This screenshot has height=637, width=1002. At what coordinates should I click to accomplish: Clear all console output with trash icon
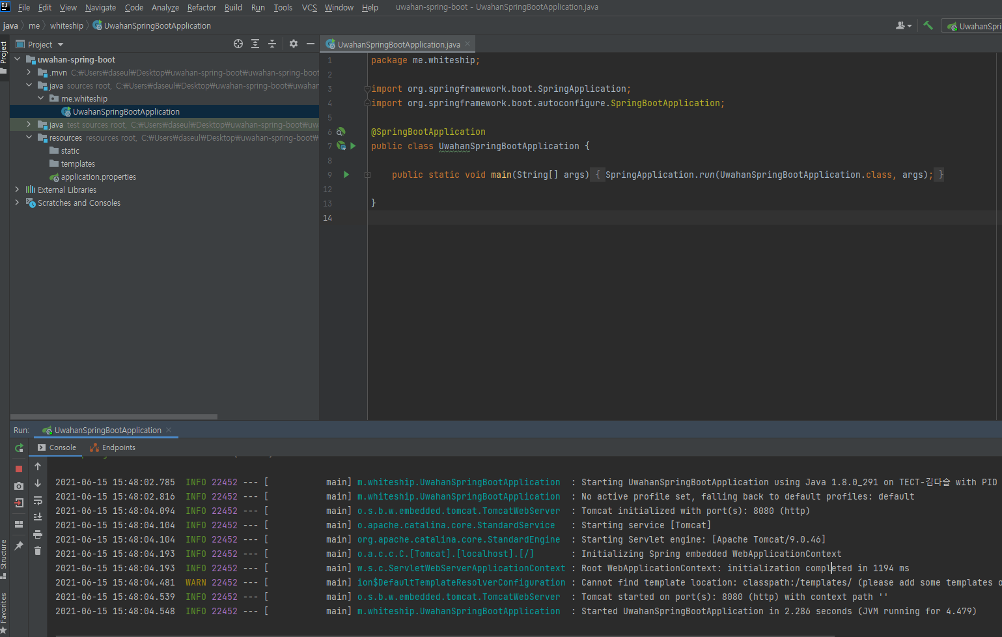tap(38, 551)
